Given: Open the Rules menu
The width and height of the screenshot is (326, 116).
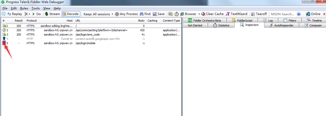Looking at the screenshot, I should click(24, 8).
